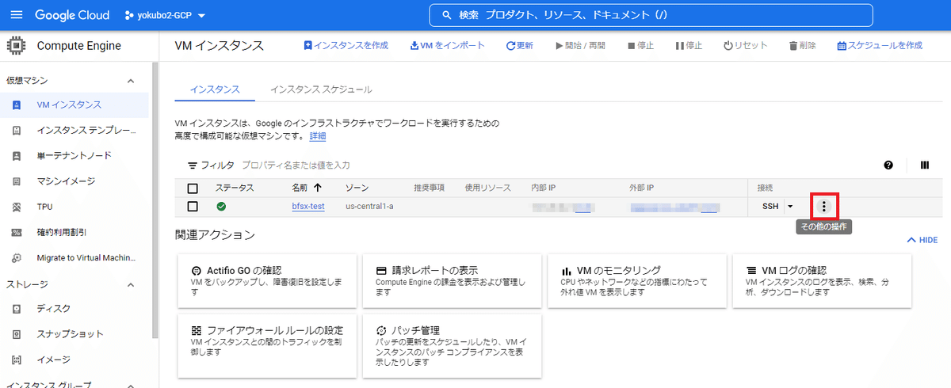Click the 更新 refresh button

[519, 46]
